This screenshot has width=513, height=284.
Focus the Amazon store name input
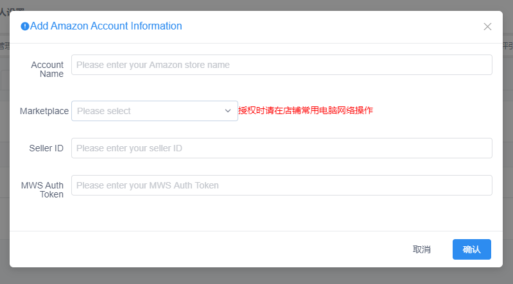(282, 65)
